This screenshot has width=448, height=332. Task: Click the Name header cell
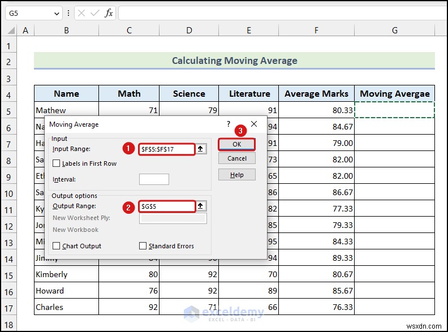(66, 93)
